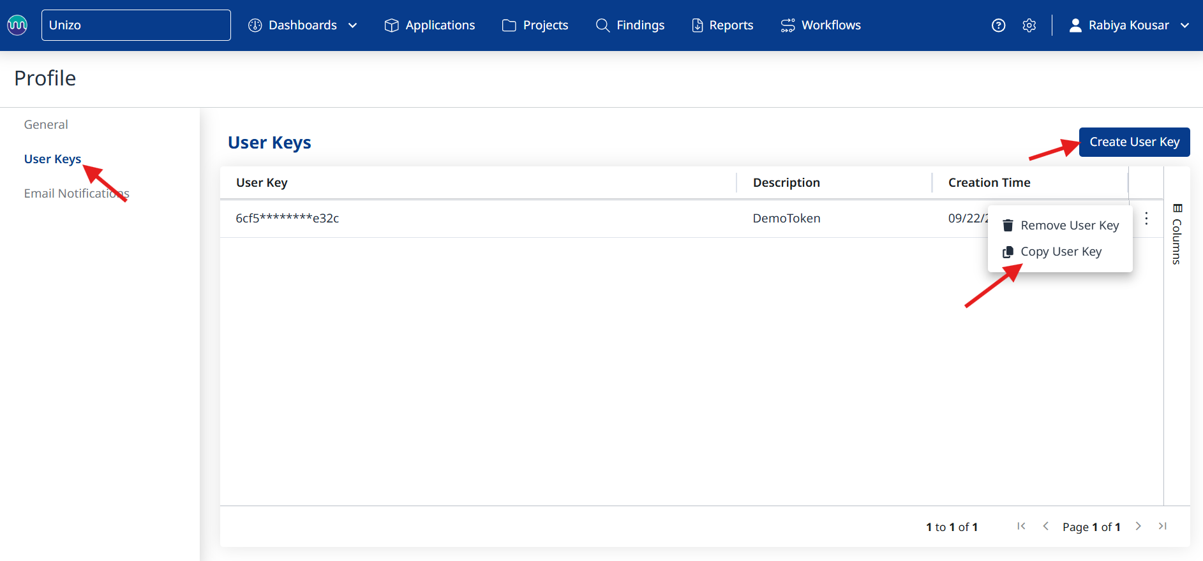Image resolution: width=1203 pixels, height=561 pixels.
Task: Jump to the last page of results
Action: click(1162, 526)
